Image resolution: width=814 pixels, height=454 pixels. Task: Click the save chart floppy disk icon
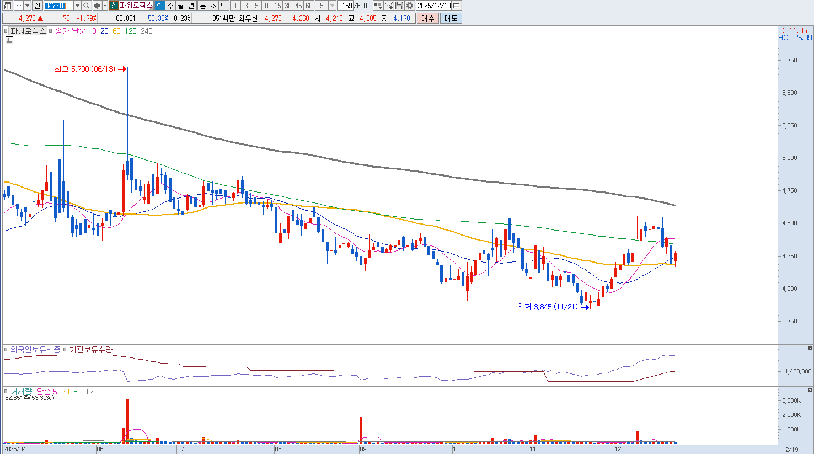[x=399, y=6]
